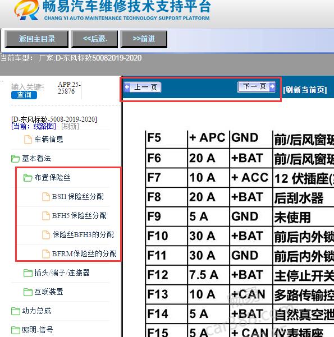Click the "+ ACC" cell in F7 row
Screen dimensions: 334x337
coord(251,178)
